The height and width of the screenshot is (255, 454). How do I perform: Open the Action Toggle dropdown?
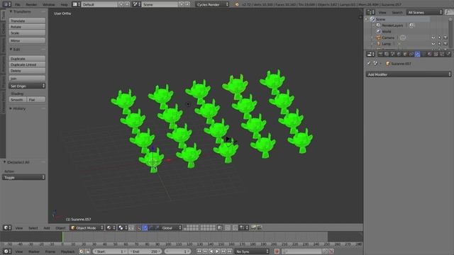click(23, 177)
